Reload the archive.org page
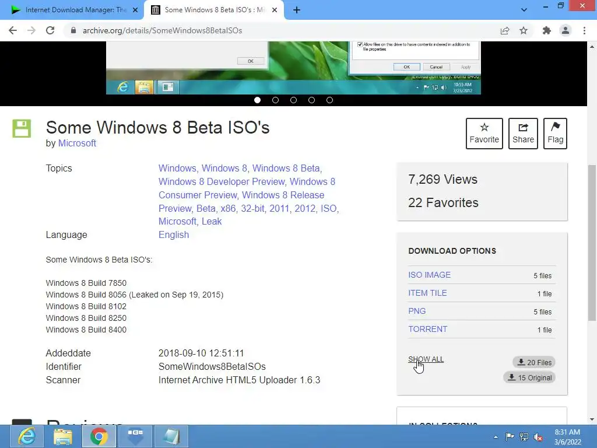This screenshot has height=448, width=597. tap(50, 30)
